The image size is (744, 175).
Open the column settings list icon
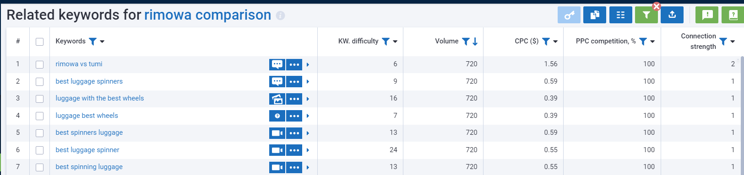[x=621, y=15]
